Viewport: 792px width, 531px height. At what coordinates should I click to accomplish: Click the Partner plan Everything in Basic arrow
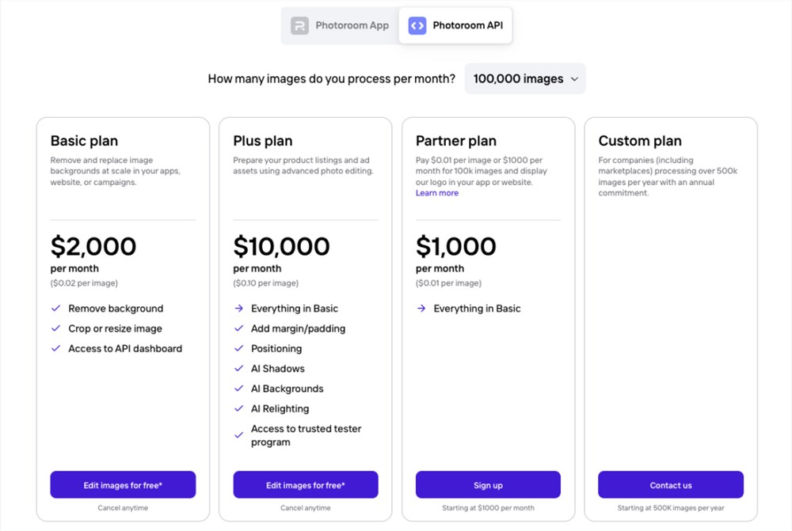[x=421, y=309]
